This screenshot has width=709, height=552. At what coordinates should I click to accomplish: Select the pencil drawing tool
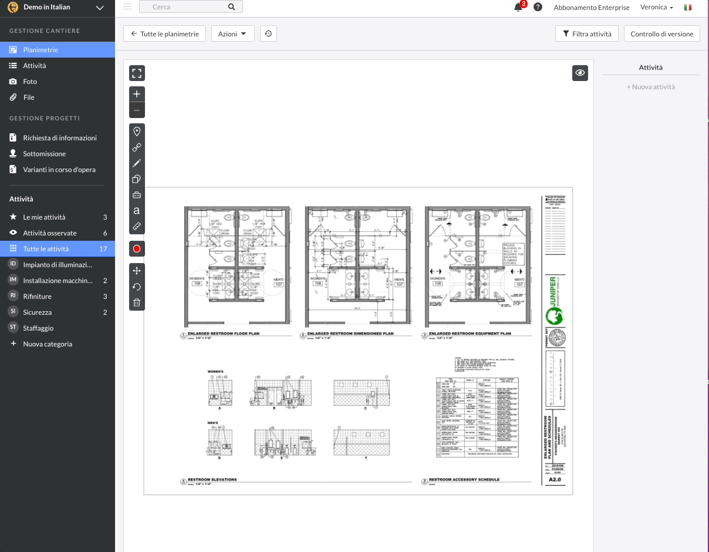[x=137, y=163]
